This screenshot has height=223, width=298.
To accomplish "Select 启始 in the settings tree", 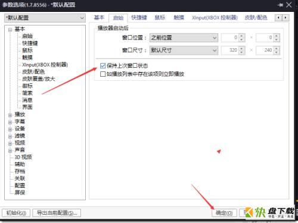I will 27,36.
